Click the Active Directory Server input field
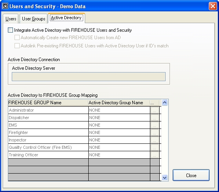219x192 pixels. point(89,76)
